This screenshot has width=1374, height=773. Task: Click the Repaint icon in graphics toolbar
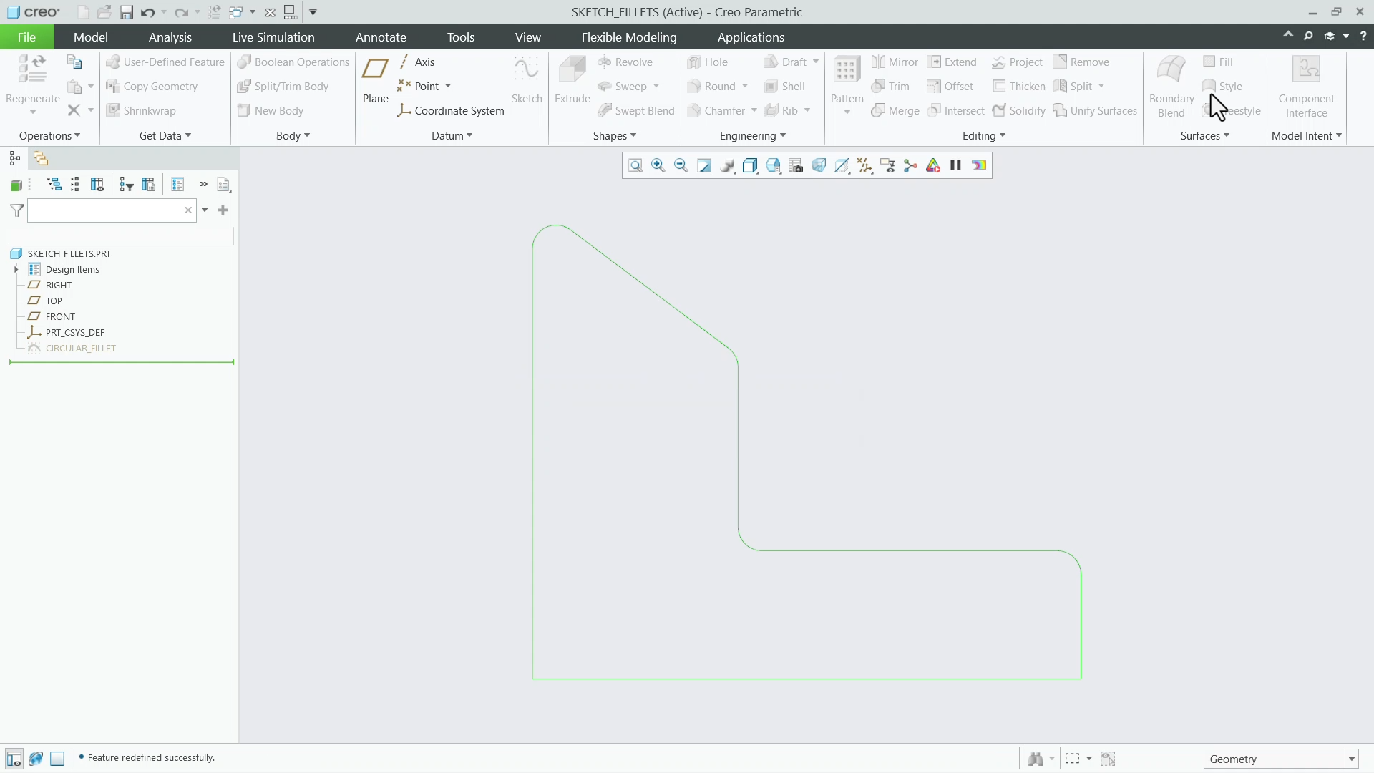click(x=704, y=166)
